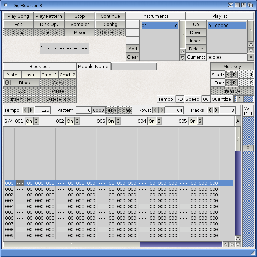Delete the playlist entry

click(x=196, y=49)
